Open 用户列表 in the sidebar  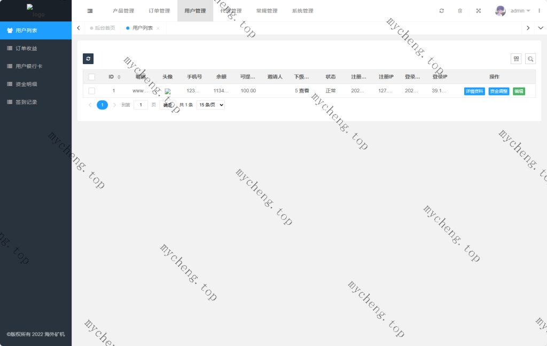tap(36, 30)
